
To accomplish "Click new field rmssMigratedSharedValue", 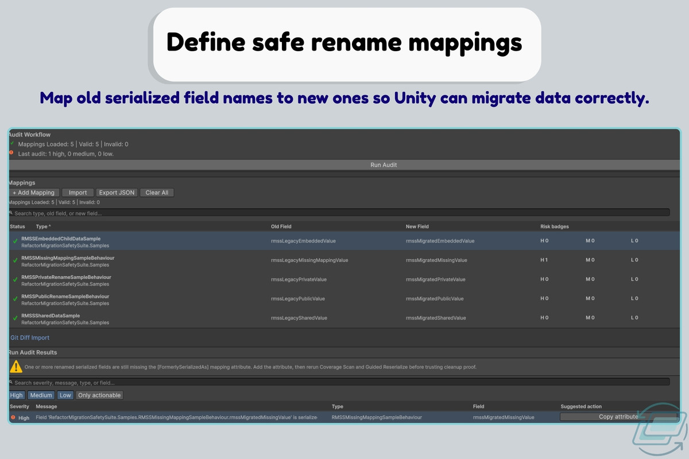I will coord(436,318).
